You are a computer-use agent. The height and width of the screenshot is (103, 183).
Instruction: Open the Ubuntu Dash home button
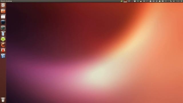click(3, 5)
